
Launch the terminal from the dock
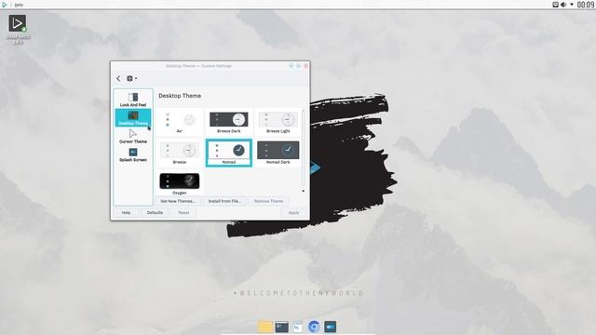pyautogui.click(x=281, y=327)
